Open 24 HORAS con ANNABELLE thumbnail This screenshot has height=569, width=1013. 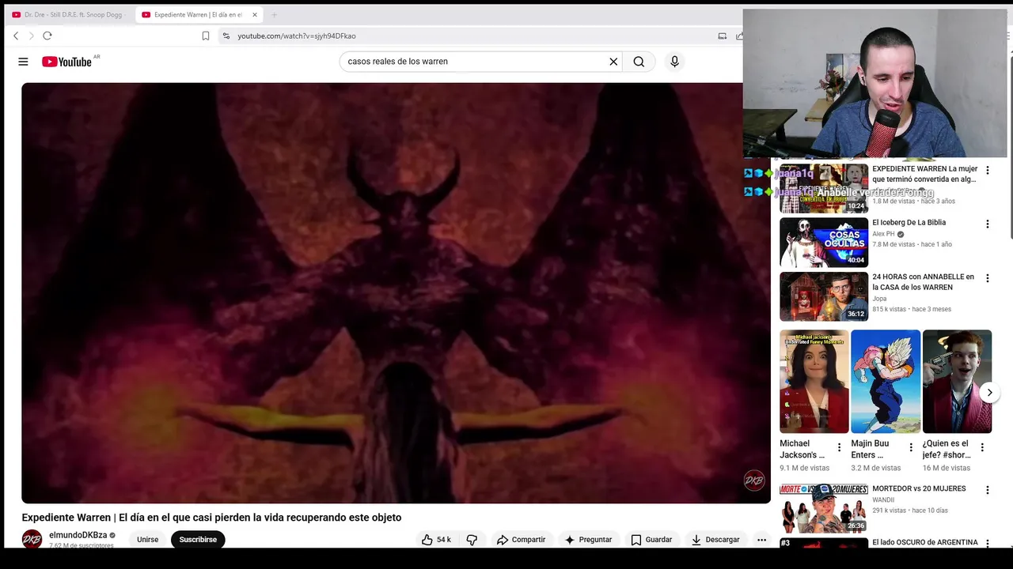click(824, 296)
